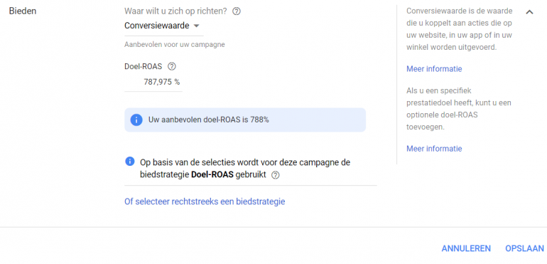Click the 'Aanbevolen voor uw campagne' hint text
This screenshot has height=264, width=547.
[x=175, y=45]
